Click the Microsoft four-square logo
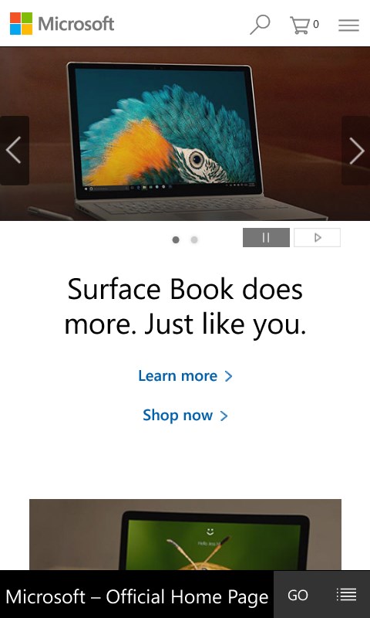The height and width of the screenshot is (618, 370). coord(22,24)
